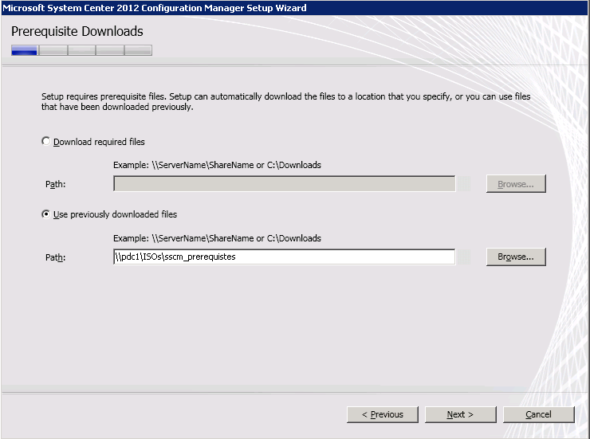The width and height of the screenshot is (590, 439).
Task: Click the greyed-out Browse button for download path
Action: click(516, 184)
